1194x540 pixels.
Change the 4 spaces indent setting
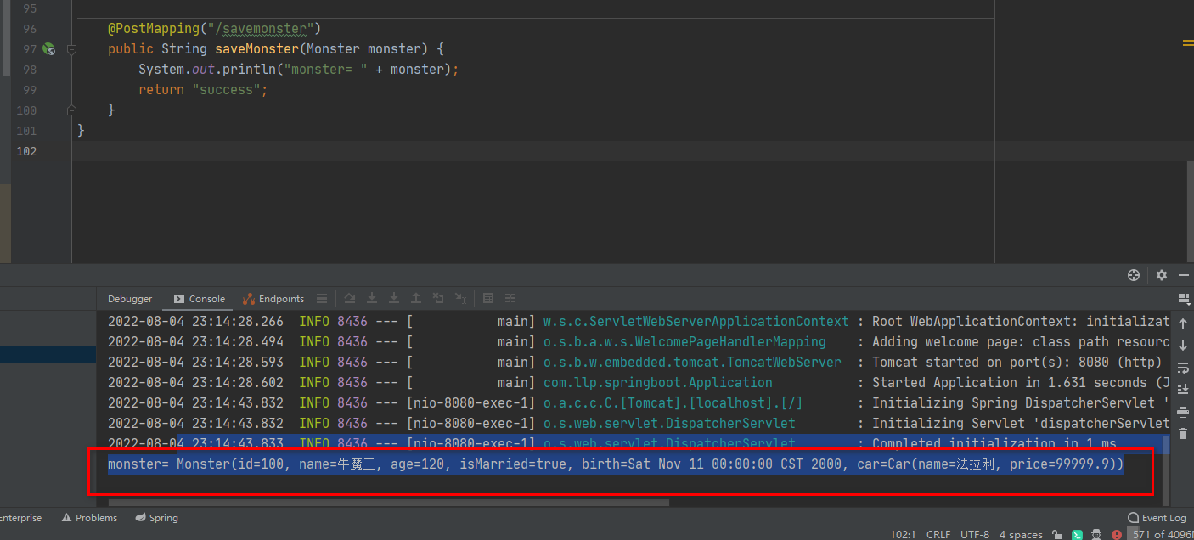[1021, 534]
